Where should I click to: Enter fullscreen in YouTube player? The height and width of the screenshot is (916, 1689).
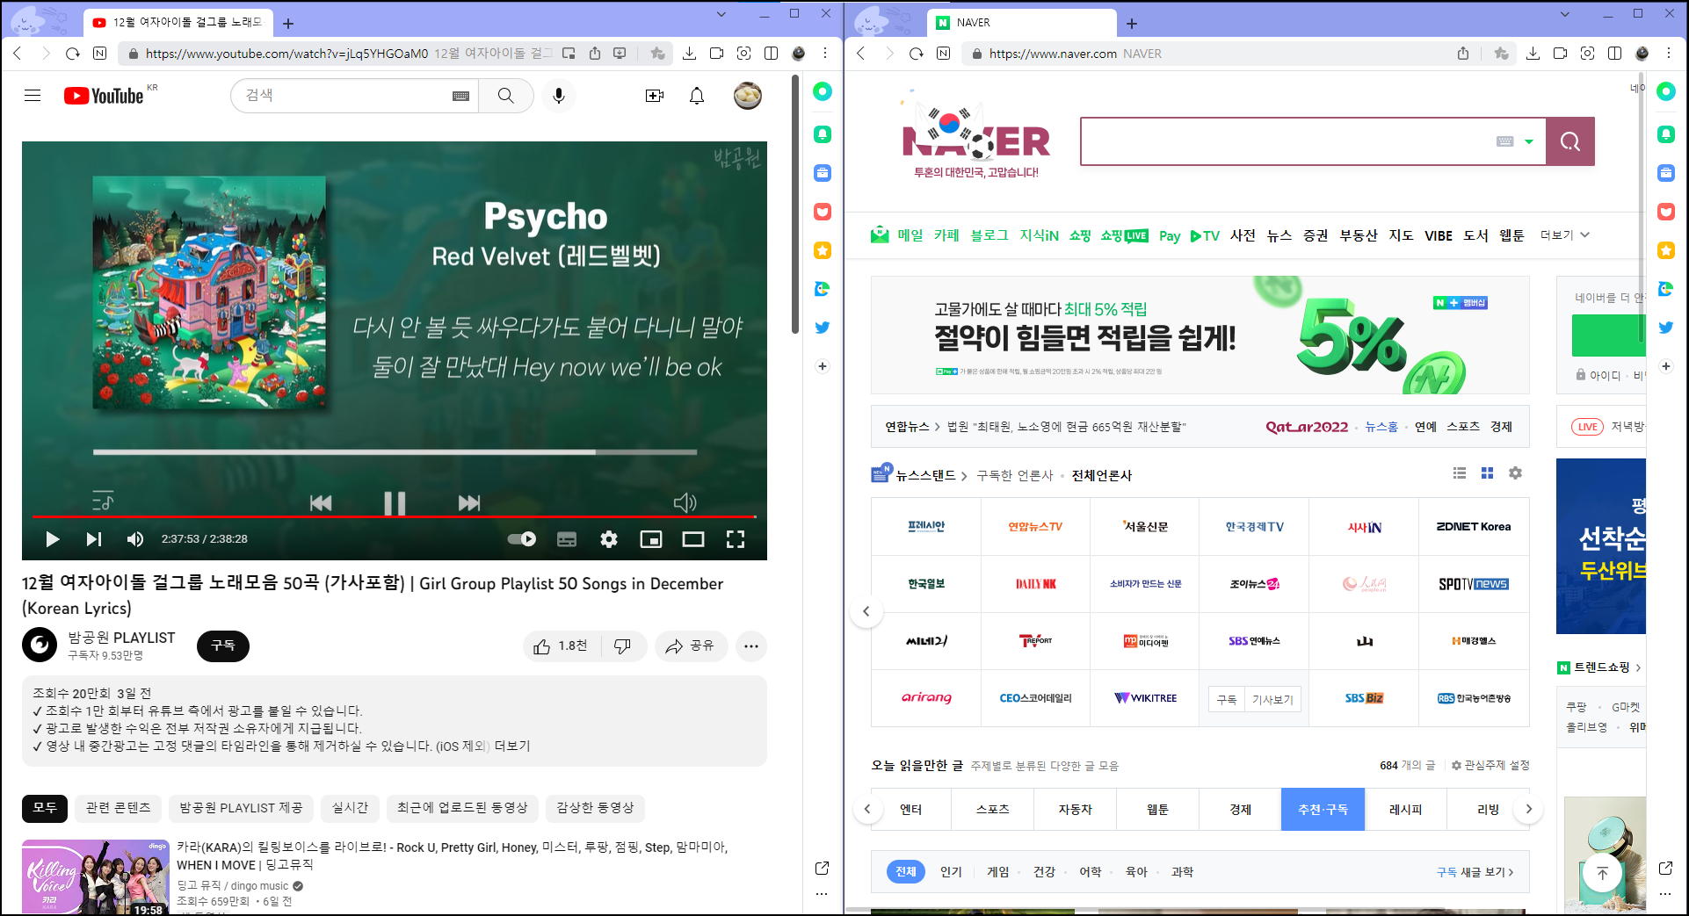(736, 539)
